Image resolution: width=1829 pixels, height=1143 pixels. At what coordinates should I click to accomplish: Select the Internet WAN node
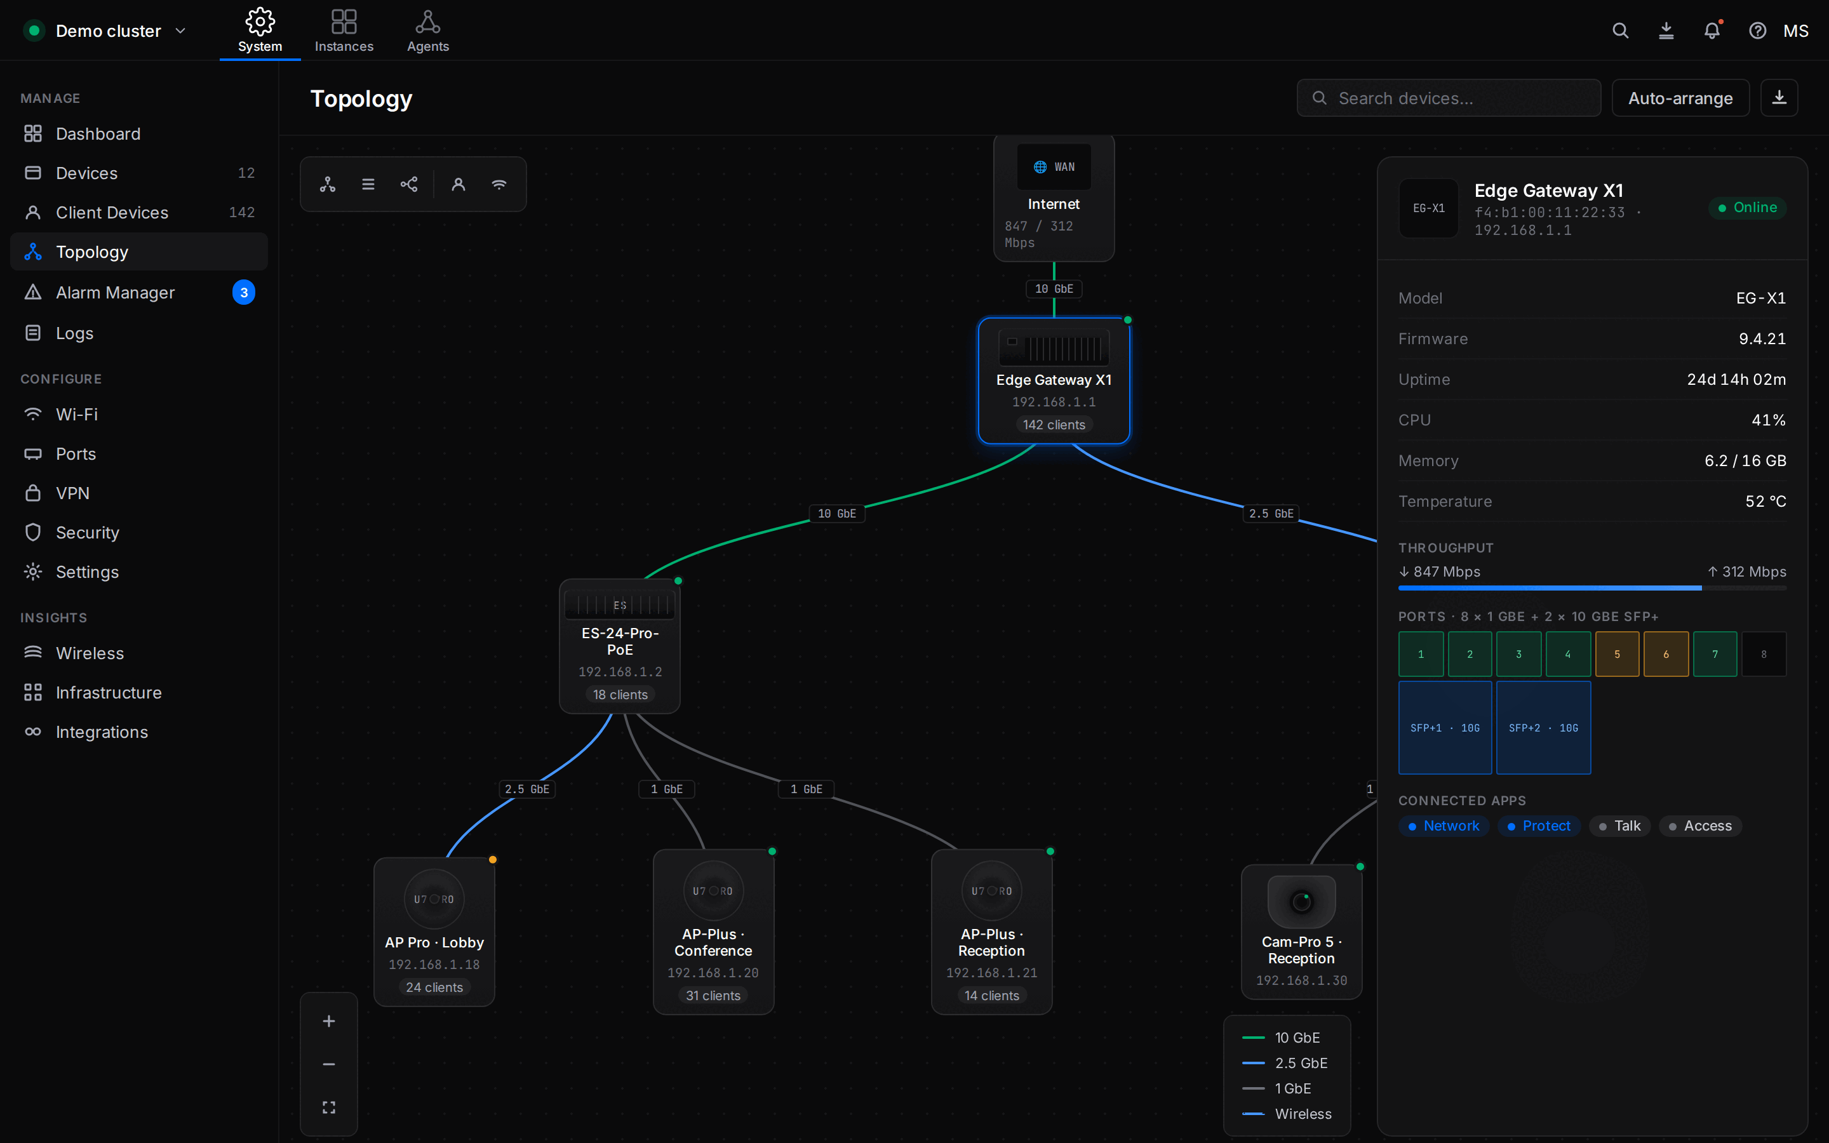pyautogui.click(x=1054, y=198)
